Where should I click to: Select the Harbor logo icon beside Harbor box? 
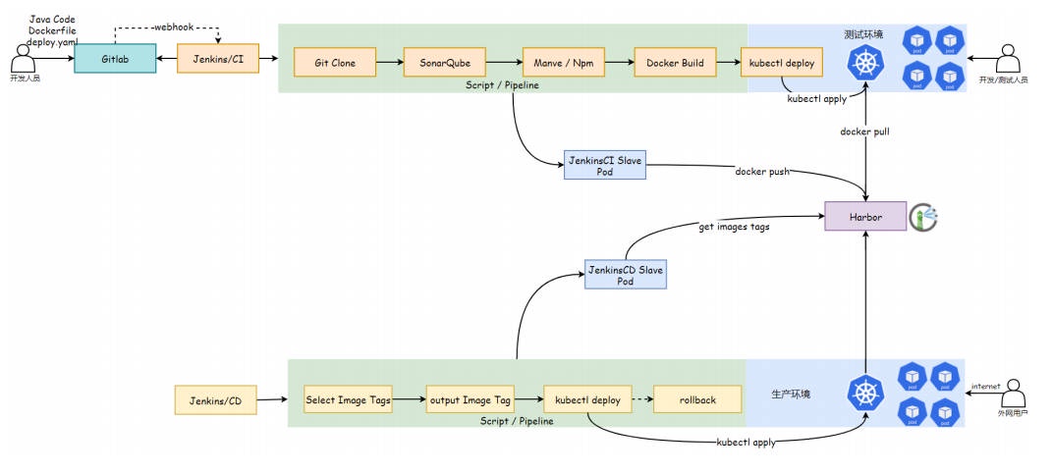coord(923,217)
